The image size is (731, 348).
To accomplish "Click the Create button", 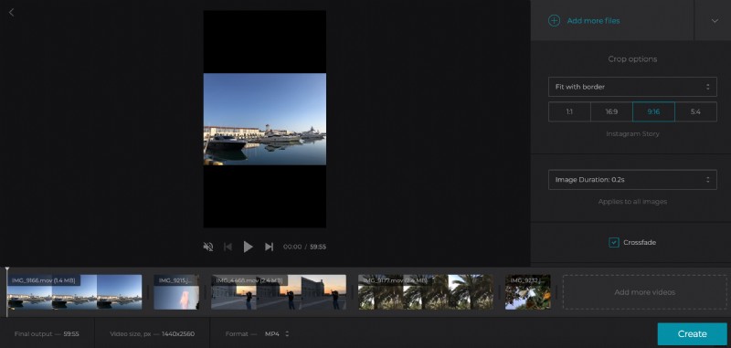I will tap(692, 334).
